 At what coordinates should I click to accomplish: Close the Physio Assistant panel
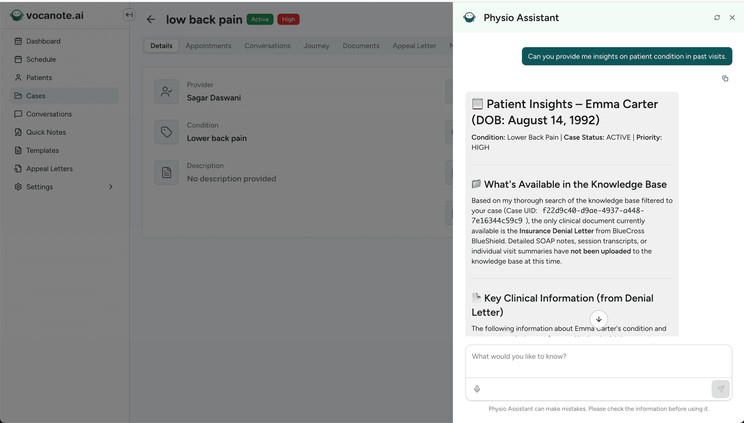(732, 17)
